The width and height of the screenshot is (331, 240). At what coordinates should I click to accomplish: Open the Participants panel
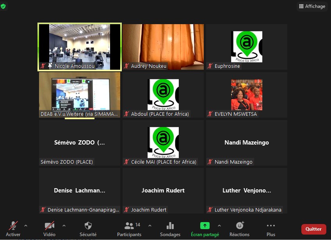pyautogui.click(x=129, y=228)
